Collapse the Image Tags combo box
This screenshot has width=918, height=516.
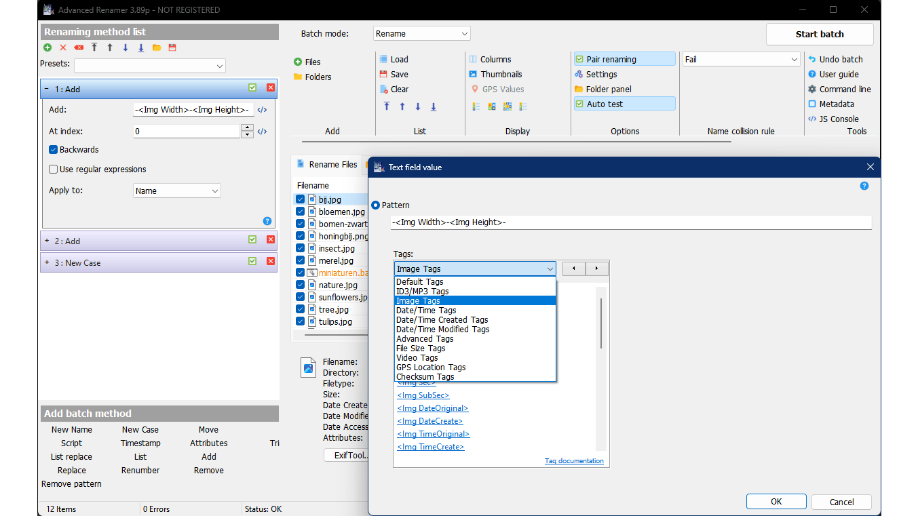(474, 269)
